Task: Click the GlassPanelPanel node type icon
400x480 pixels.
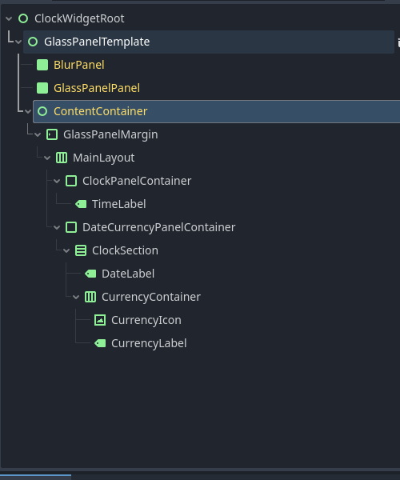Action: [42, 88]
